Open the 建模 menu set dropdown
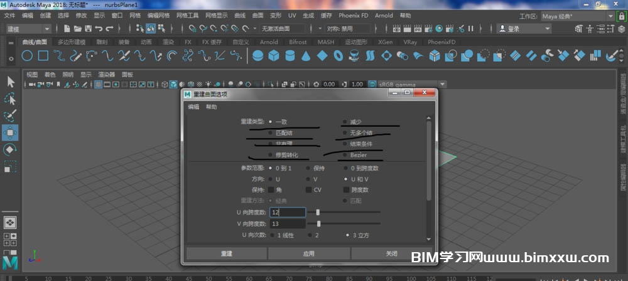This screenshot has width=628, height=281. click(x=28, y=29)
